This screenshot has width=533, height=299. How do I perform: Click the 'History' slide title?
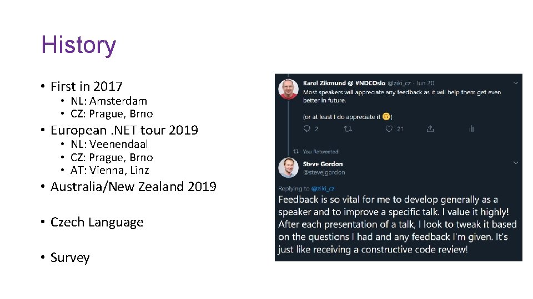point(79,45)
